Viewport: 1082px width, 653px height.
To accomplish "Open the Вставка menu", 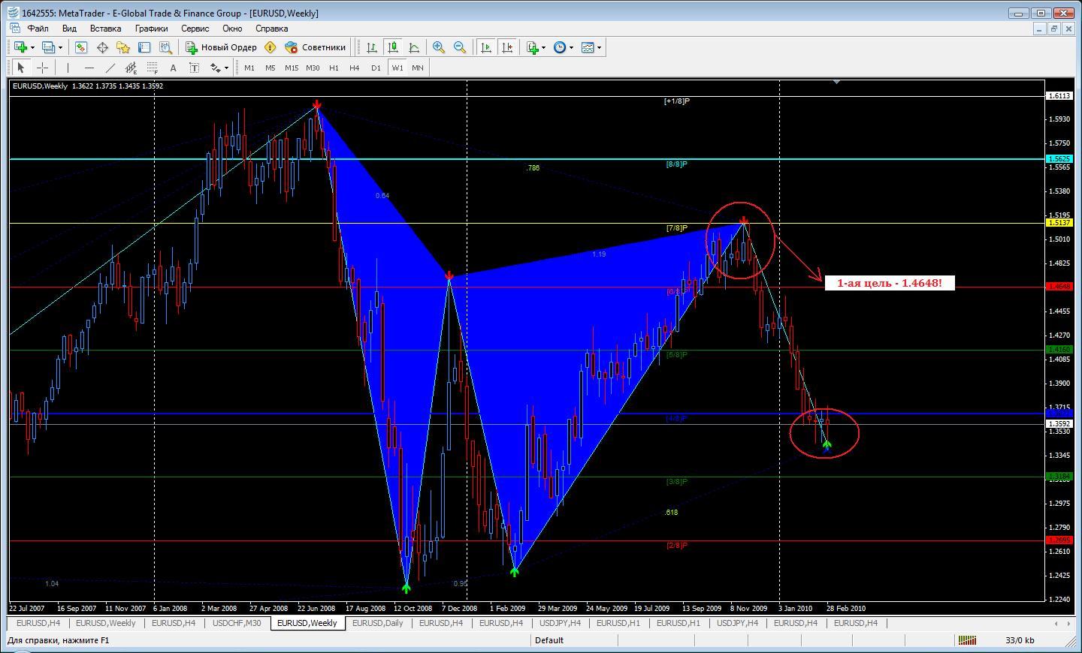I will [105, 29].
